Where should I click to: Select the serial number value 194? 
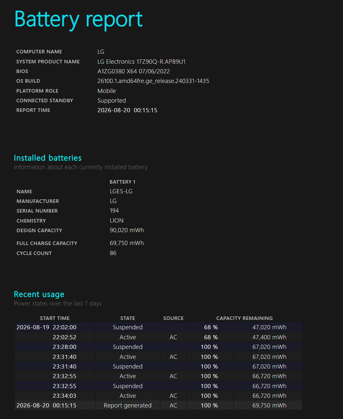click(114, 211)
